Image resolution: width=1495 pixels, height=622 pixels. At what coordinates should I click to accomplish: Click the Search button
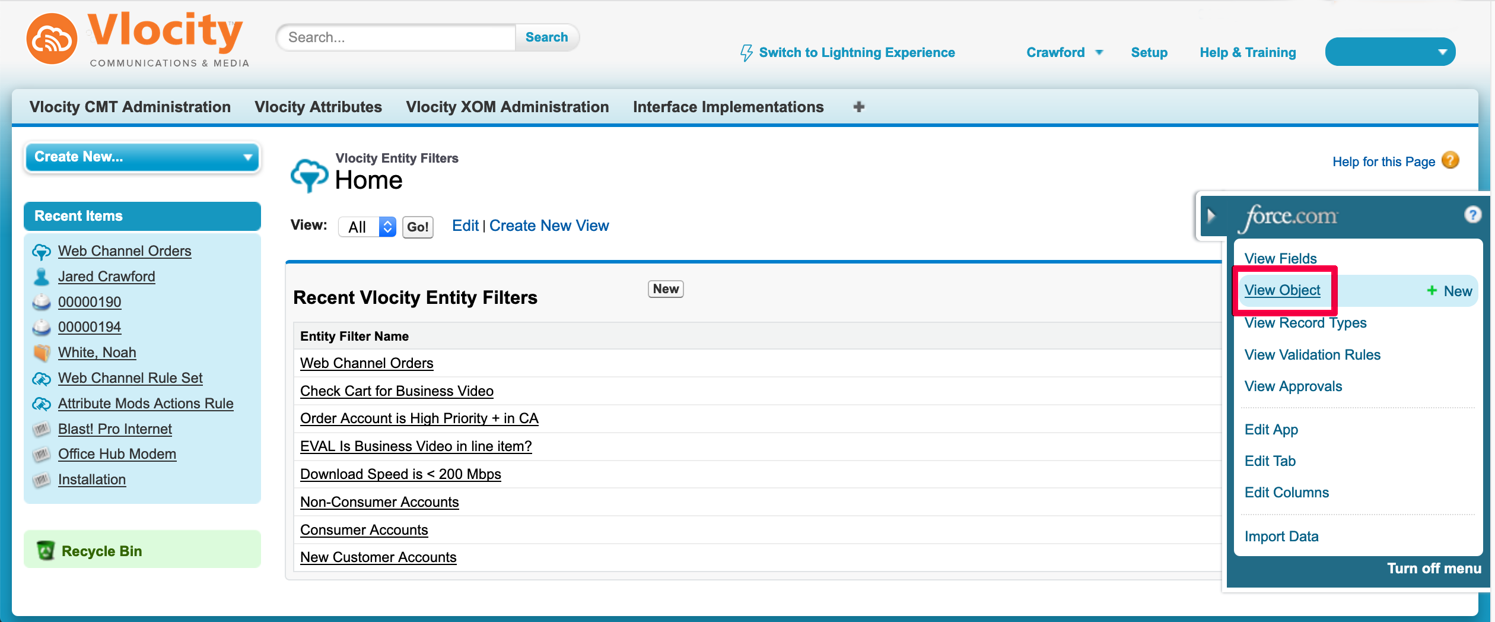(x=546, y=37)
